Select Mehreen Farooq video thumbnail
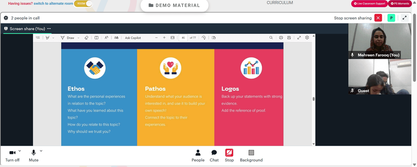 pyautogui.click(x=379, y=41)
